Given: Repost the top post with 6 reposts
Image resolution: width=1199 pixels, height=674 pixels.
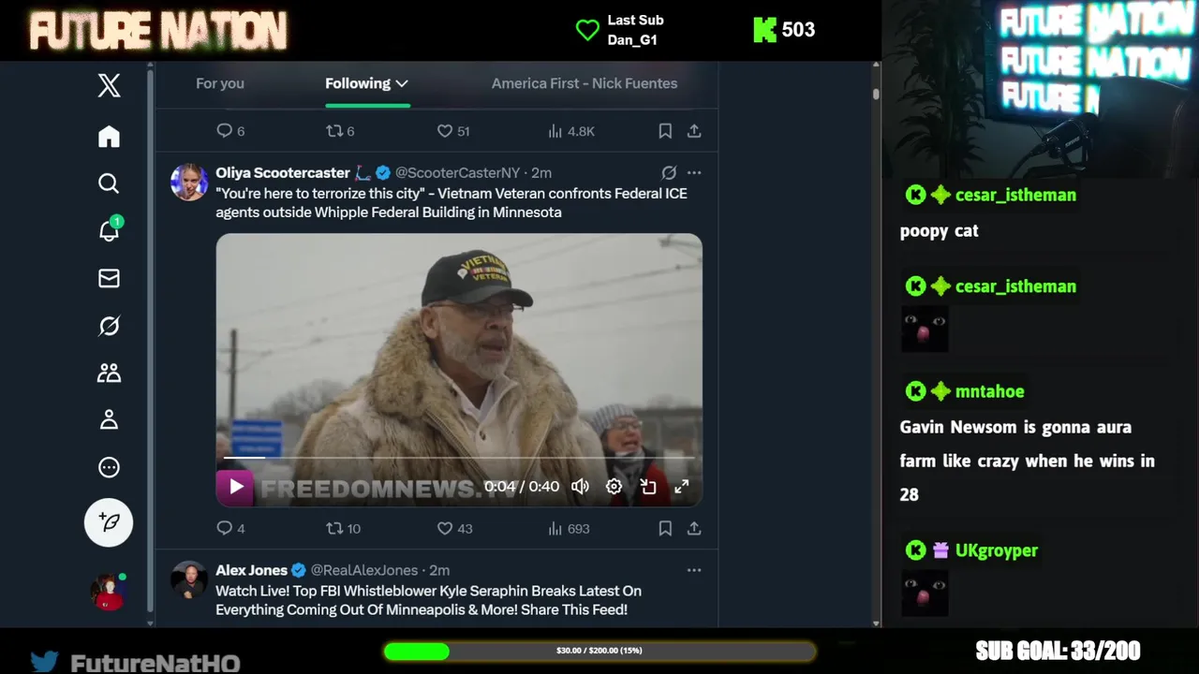Looking at the screenshot, I should click(x=340, y=131).
